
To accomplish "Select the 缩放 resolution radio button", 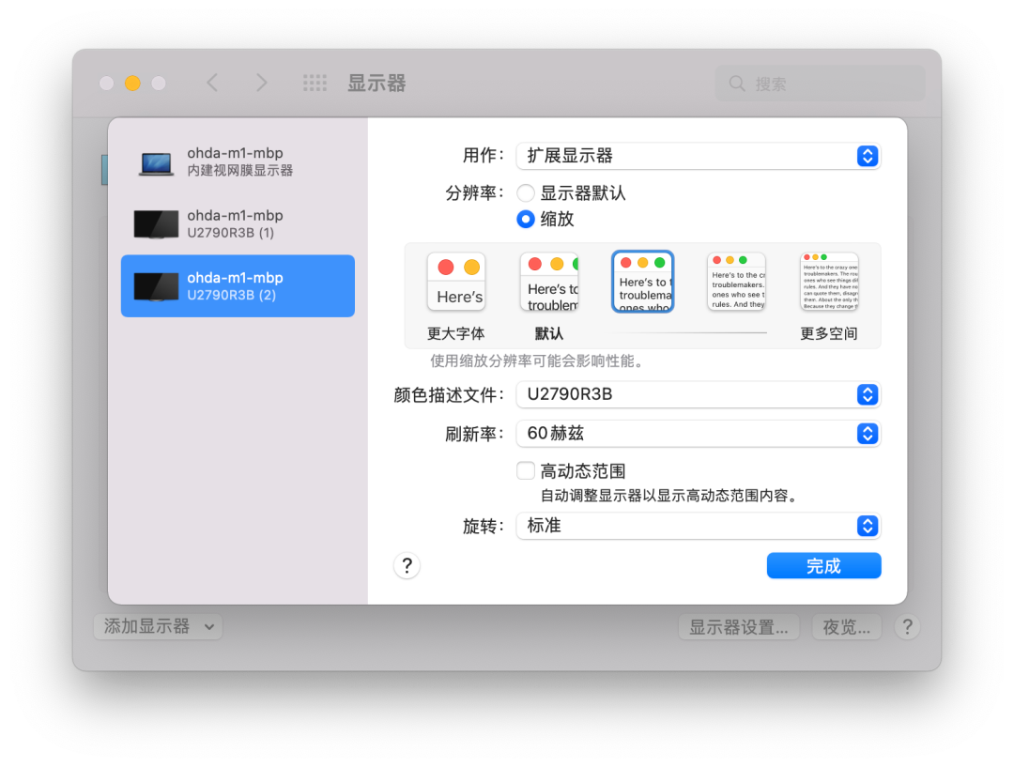I will 526,220.
